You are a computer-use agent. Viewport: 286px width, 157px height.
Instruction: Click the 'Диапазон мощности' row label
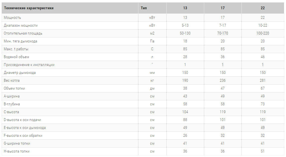(x=21, y=26)
